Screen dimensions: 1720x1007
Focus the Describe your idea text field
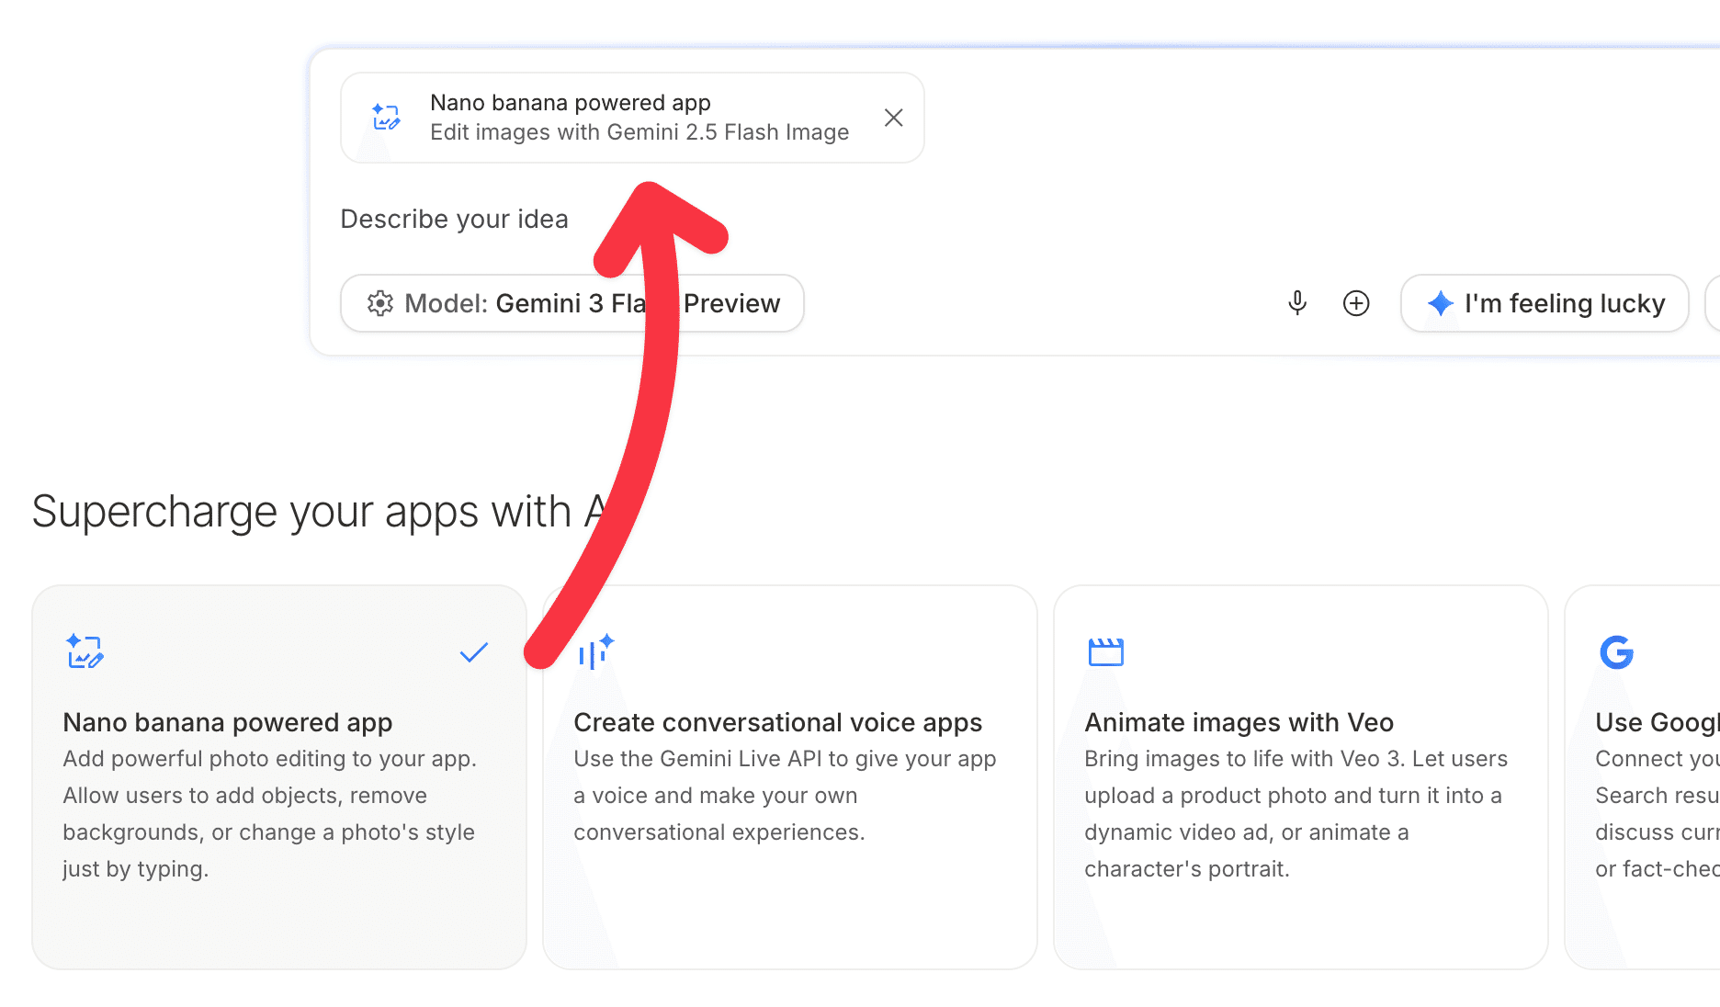click(827, 220)
